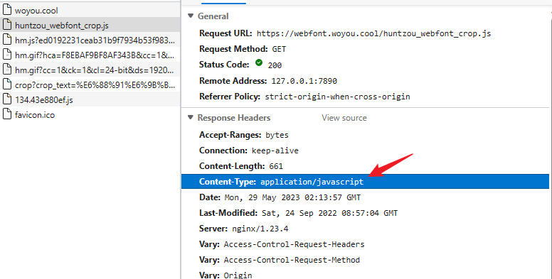
Task: Click the Response Headers section title
Action: tap(234, 118)
